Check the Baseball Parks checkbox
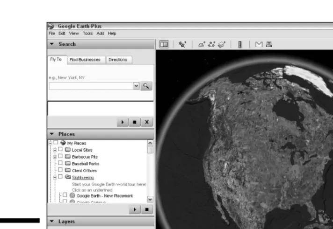This screenshot has width=333, height=229. [60, 163]
